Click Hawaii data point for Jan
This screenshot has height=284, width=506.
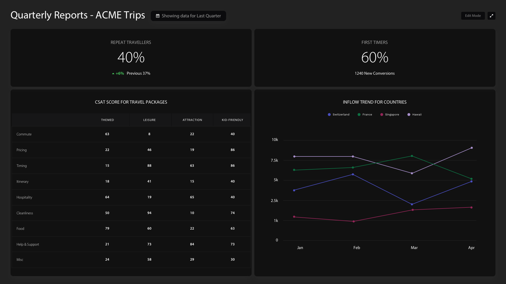294,156
